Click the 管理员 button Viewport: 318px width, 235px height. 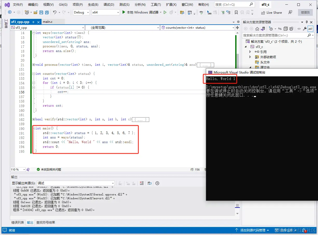tap(305, 12)
